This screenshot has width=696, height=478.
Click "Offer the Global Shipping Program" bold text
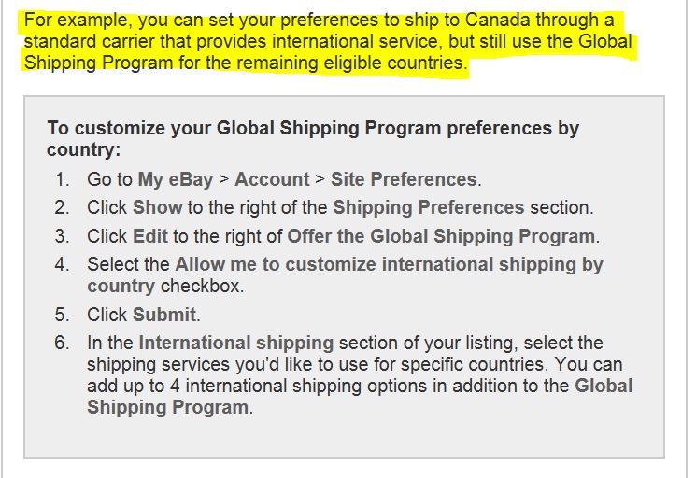click(441, 236)
